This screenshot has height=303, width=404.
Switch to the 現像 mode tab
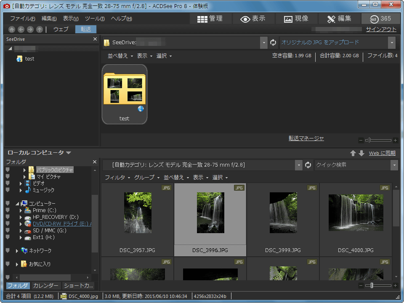click(x=296, y=19)
